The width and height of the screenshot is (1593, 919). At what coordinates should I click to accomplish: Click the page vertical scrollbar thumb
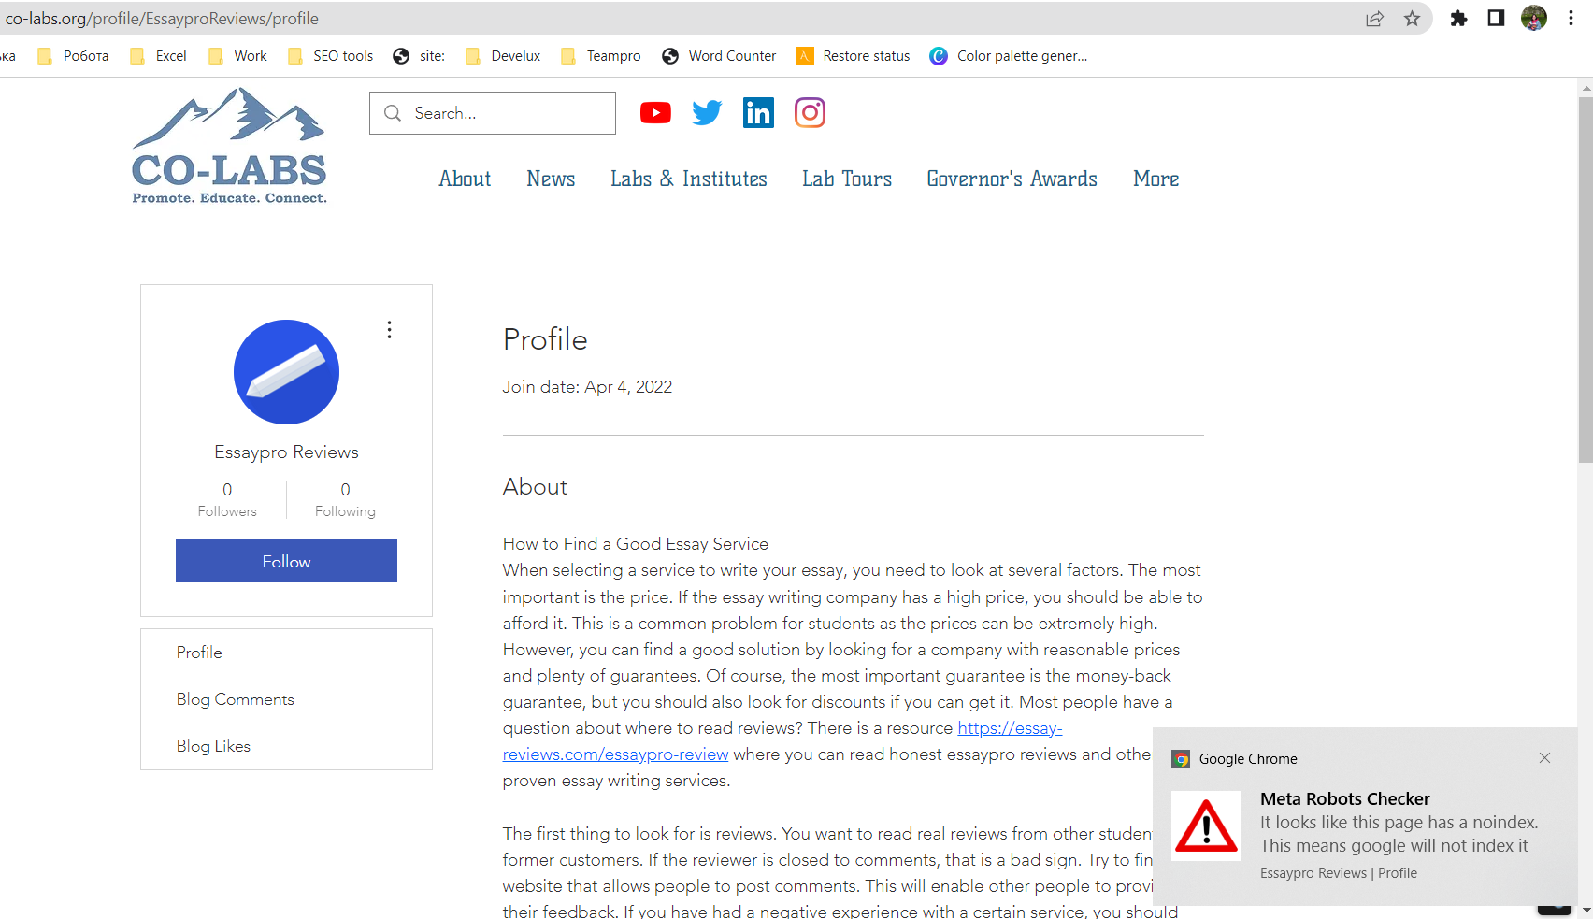(1586, 280)
